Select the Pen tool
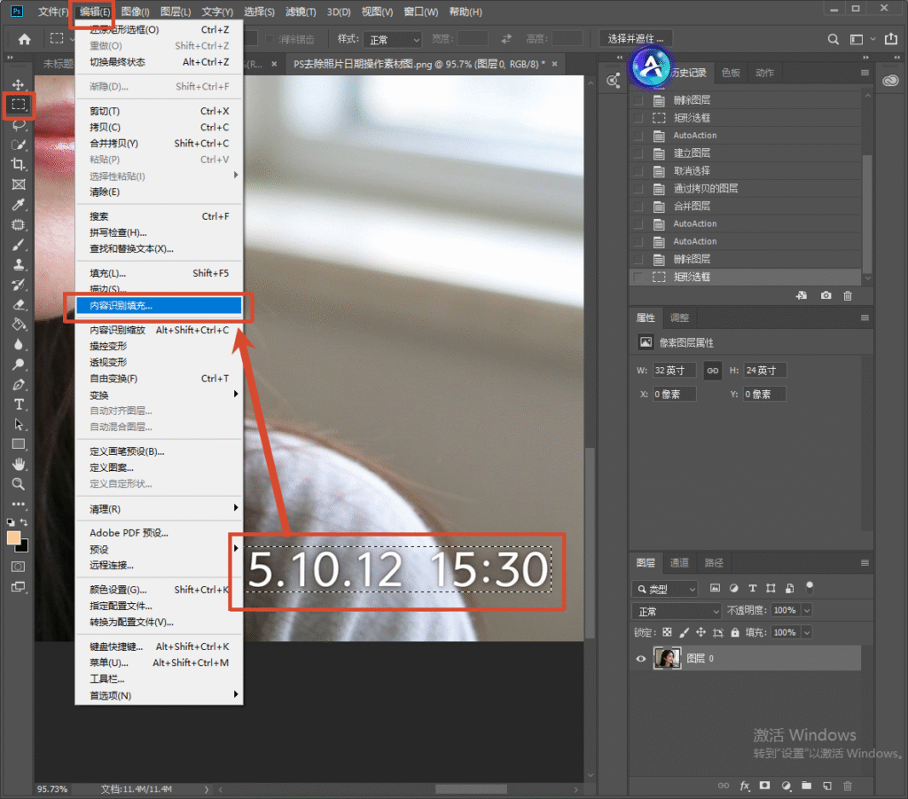The image size is (908, 799). (x=19, y=385)
